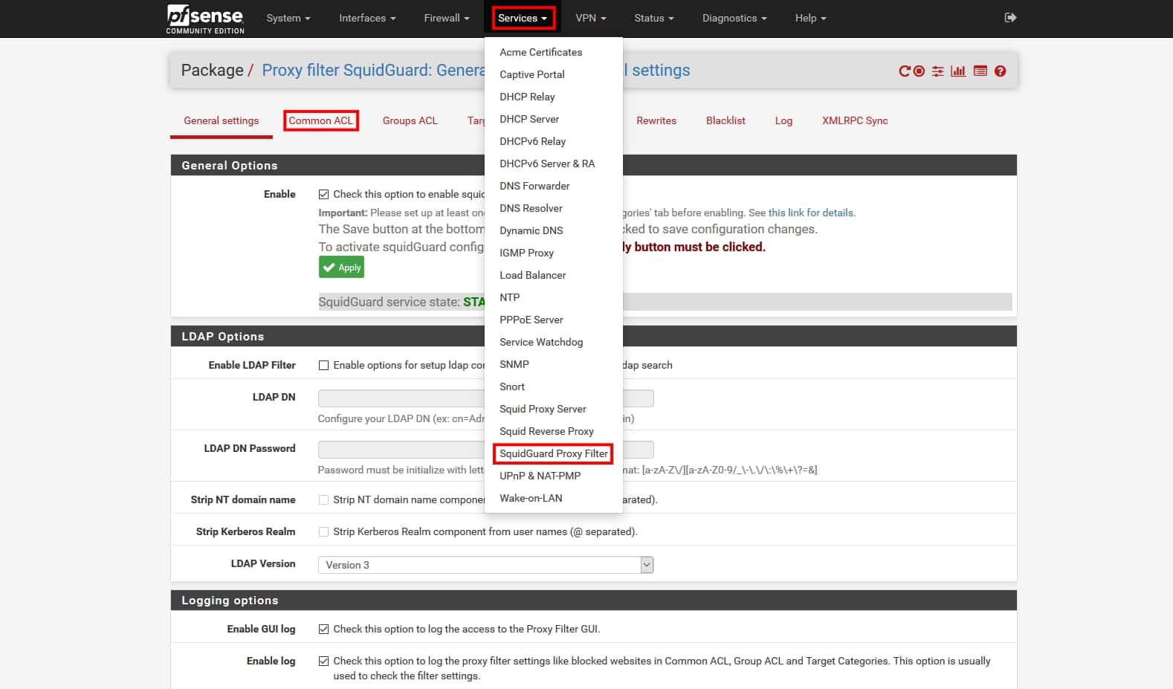The image size is (1173, 689).
Task: Click the logout icon in navbar
Action: point(1010,18)
